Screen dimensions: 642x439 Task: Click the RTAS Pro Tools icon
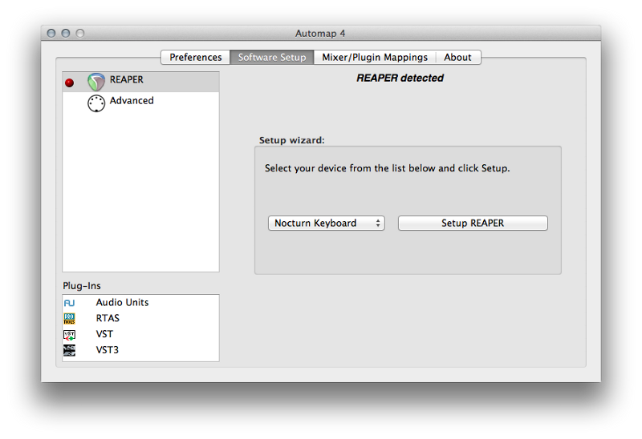(x=69, y=319)
